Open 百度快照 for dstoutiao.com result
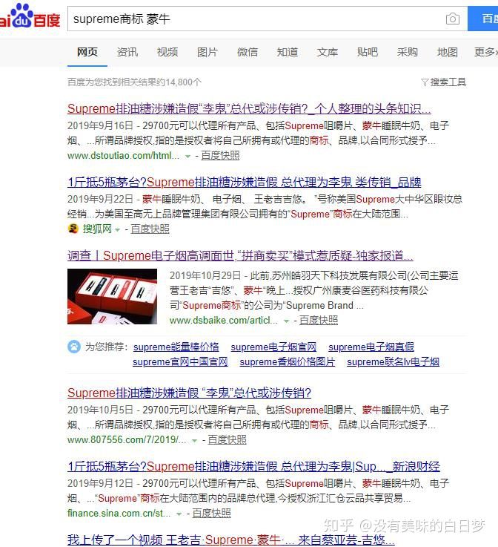498x547 pixels. (x=220, y=156)
